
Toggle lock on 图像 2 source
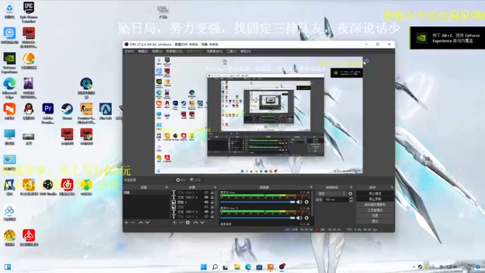pos(212,202)
